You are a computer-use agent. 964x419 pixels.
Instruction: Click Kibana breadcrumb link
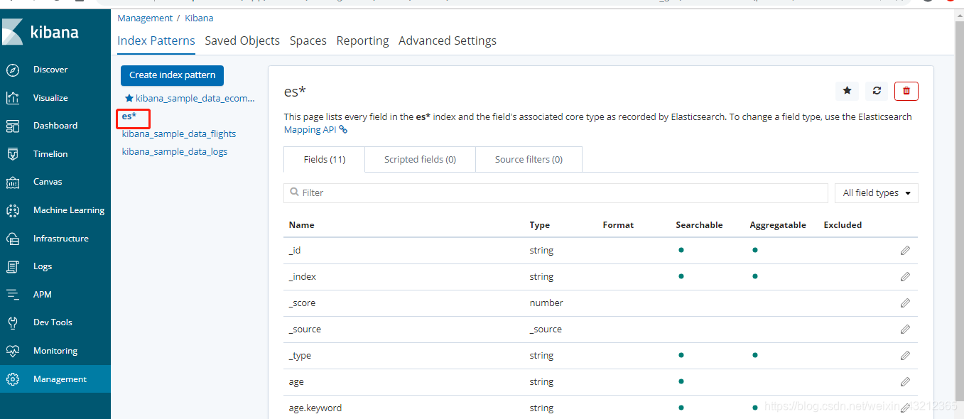(199, 18)
